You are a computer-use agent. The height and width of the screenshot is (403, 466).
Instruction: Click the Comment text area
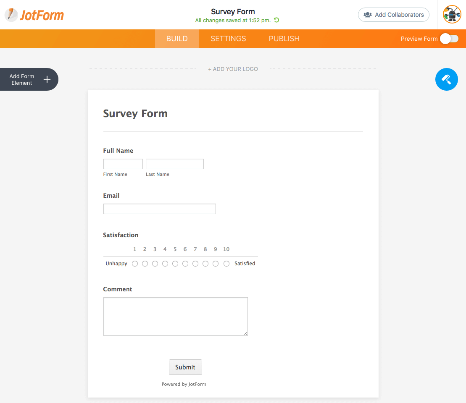coord(176,317)
